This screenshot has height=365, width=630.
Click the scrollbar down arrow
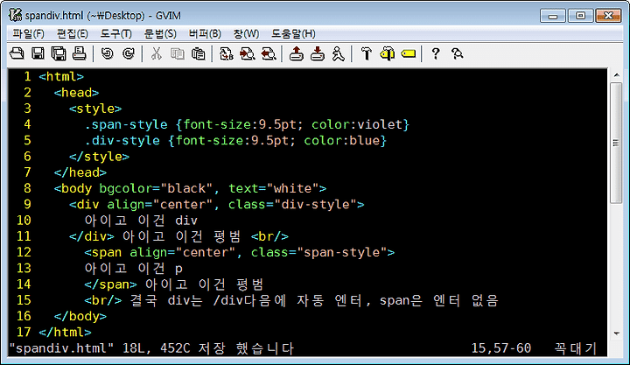click(616, 333)
